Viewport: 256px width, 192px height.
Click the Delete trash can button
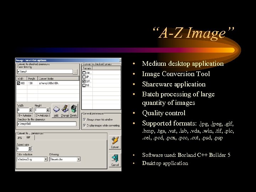coord(74,111)
